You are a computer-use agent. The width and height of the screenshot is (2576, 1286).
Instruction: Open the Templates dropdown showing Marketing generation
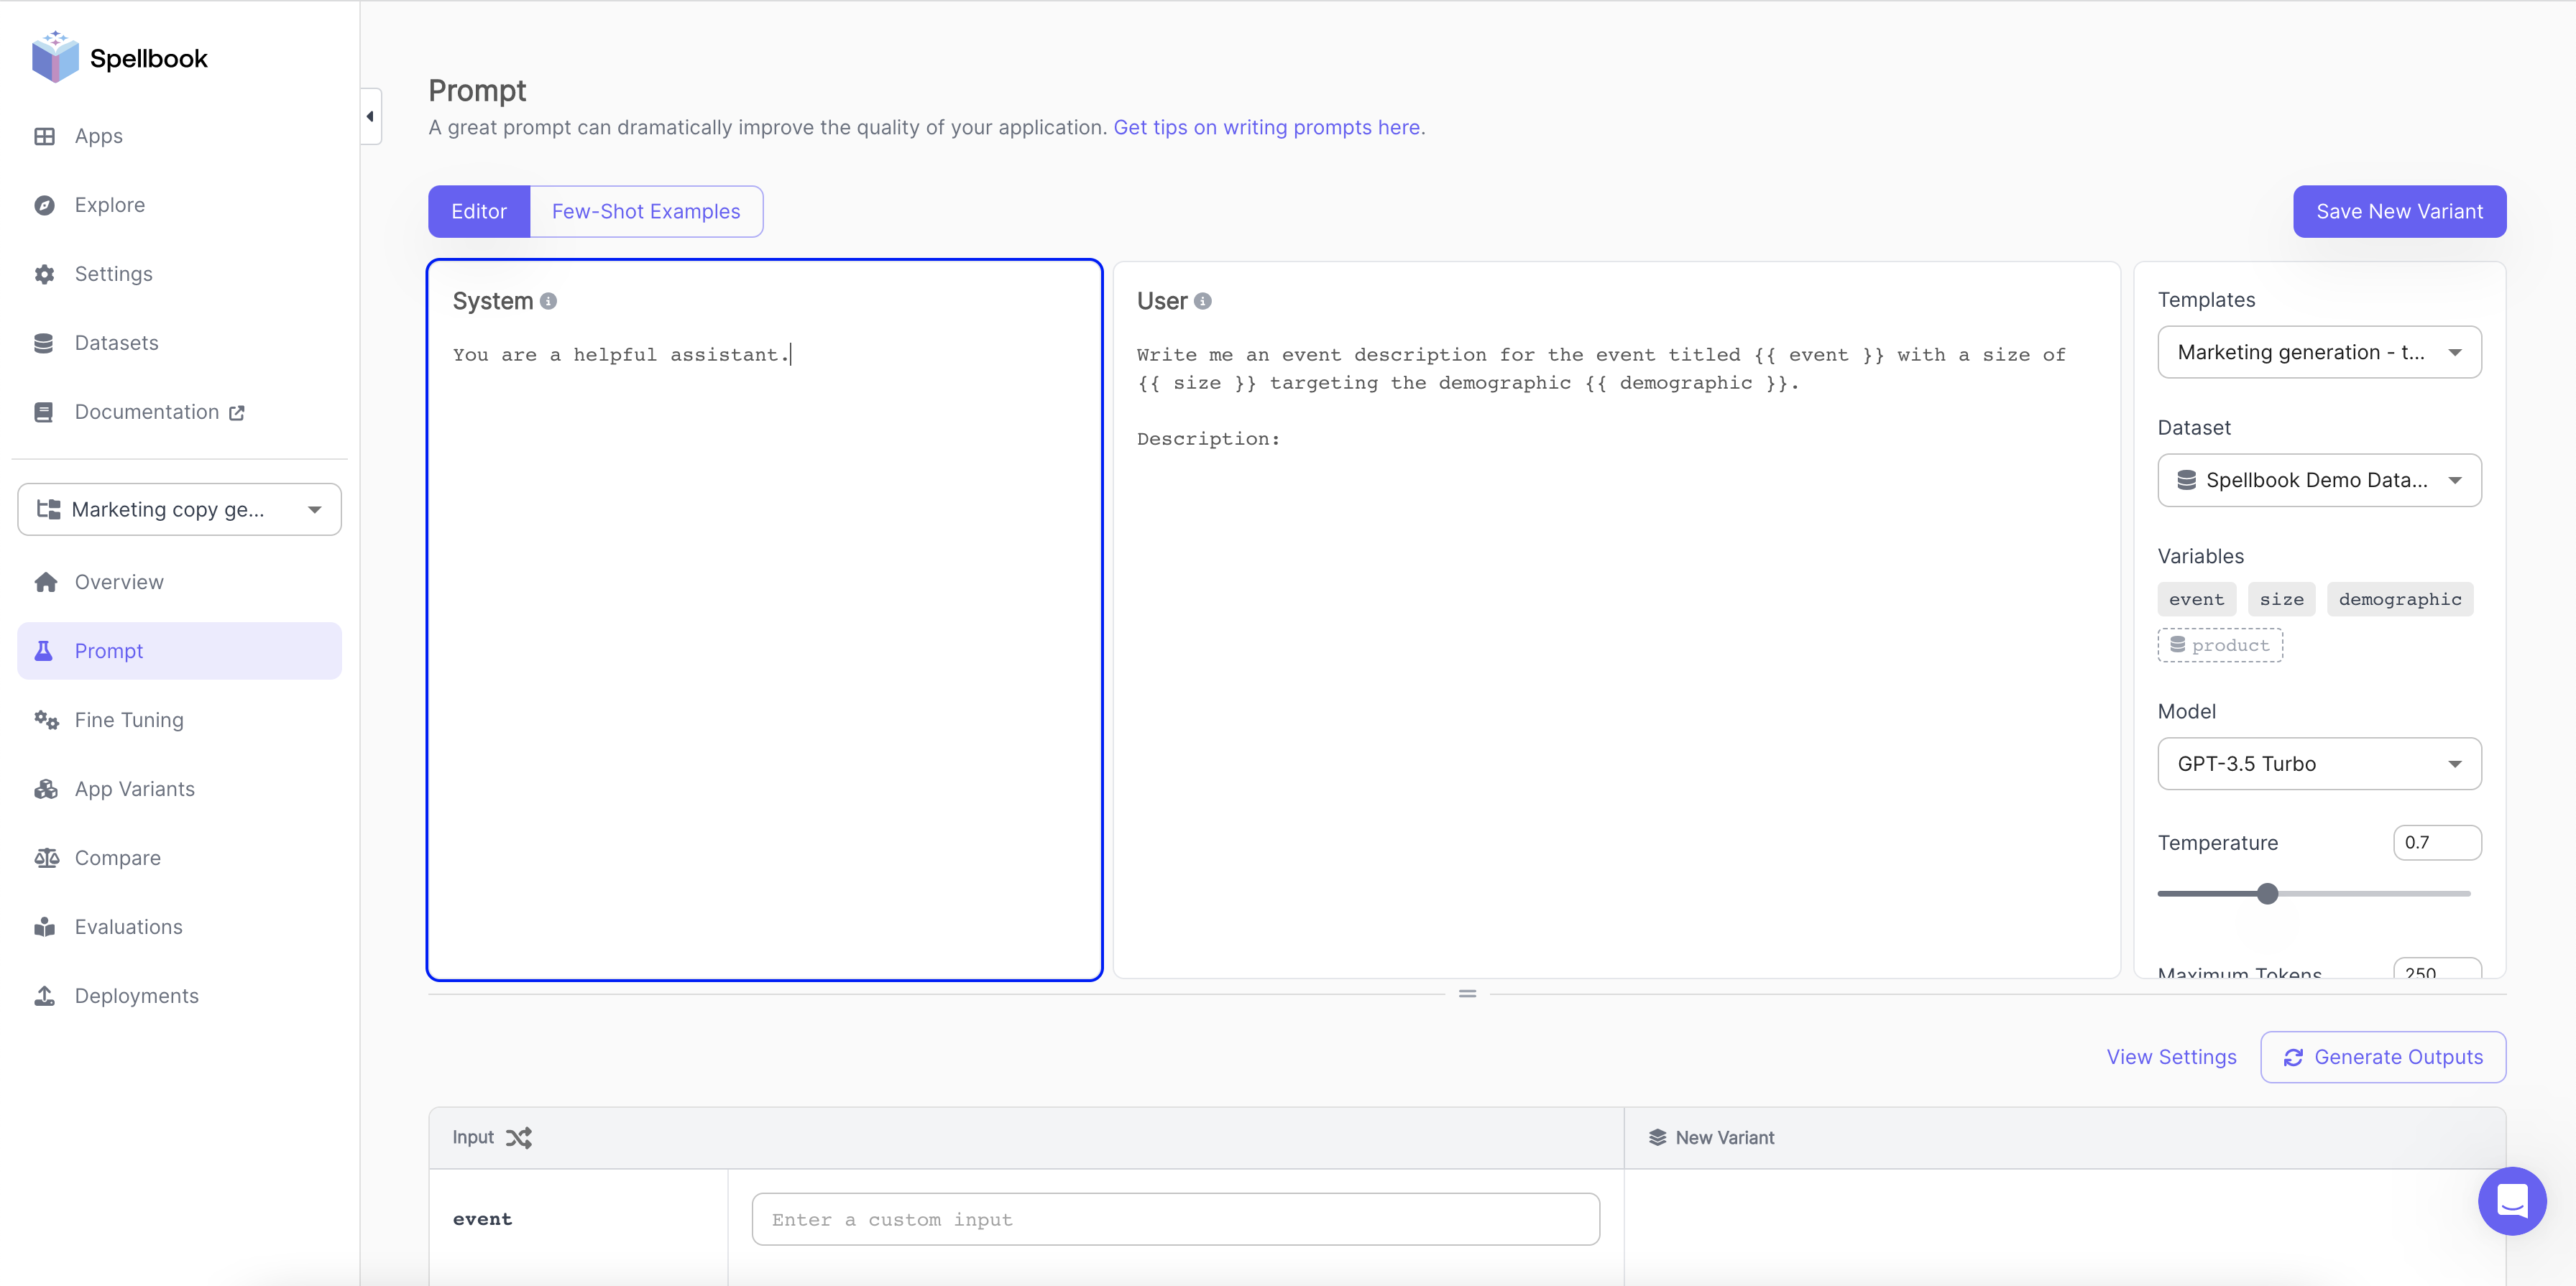click(2320, 352)
